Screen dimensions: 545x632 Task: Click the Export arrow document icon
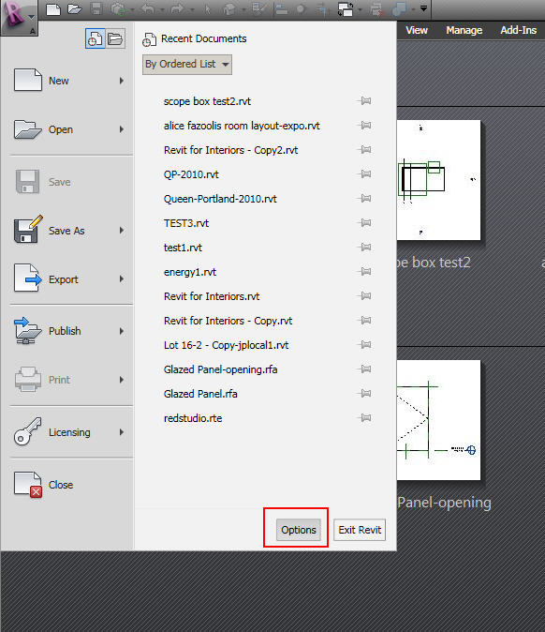pos(28,278)
